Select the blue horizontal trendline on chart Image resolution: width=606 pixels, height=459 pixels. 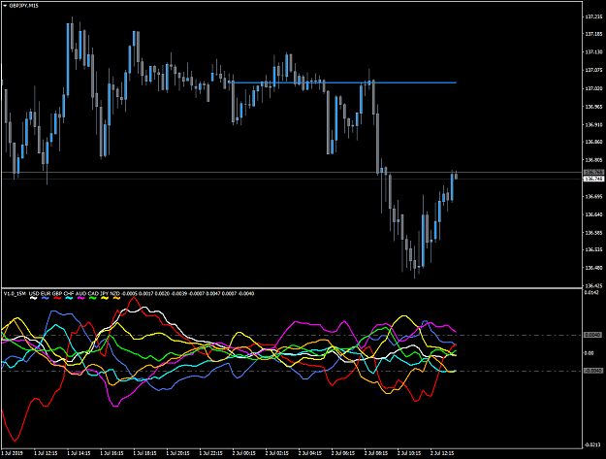pyautogui.click(x=344, y=82)
